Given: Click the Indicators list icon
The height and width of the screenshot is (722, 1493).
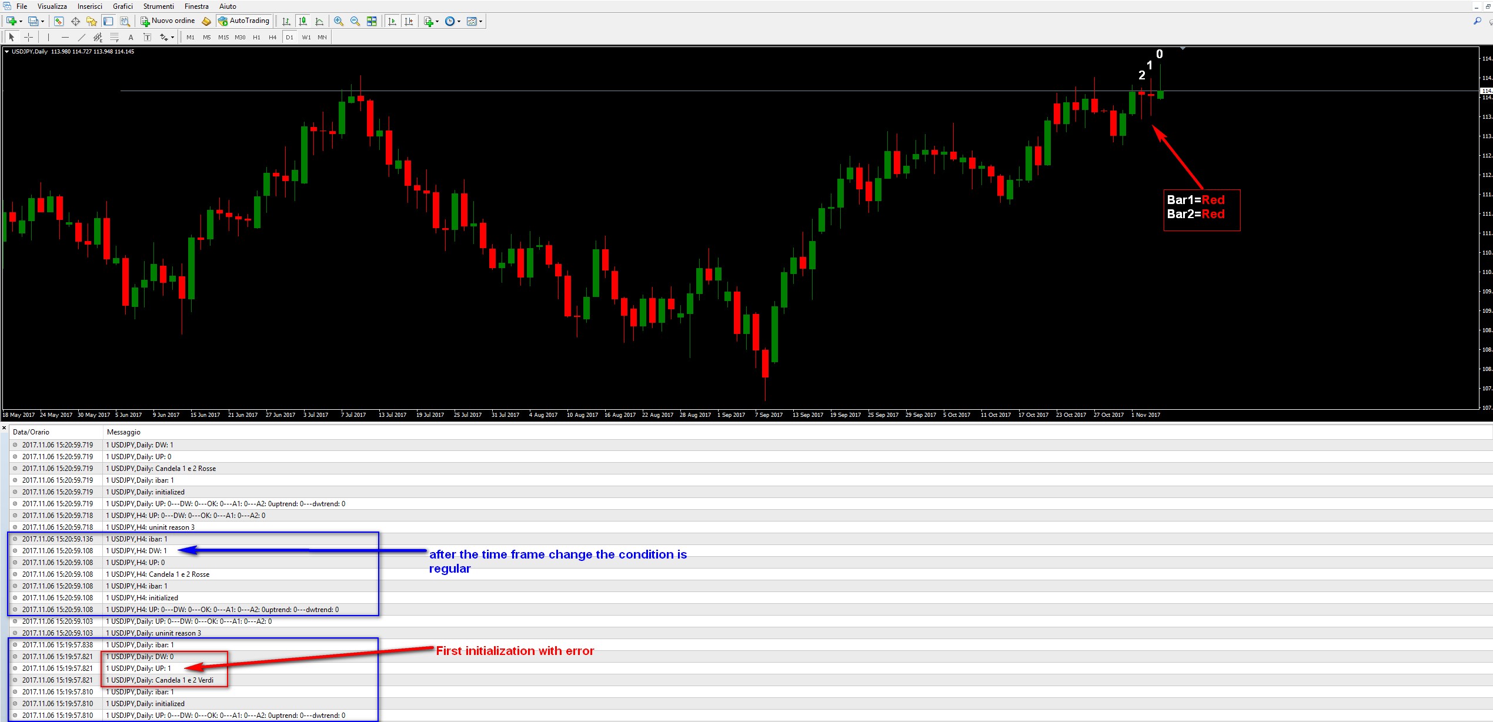Looking at the screenshot, I should click(429, 21).
